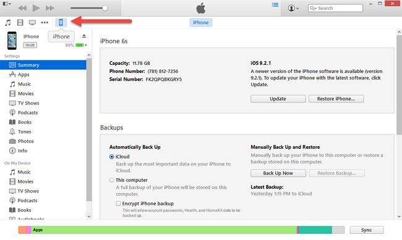The width and height of the screenshot is (402, 240).
Task: Open the Up Next list icon
Action: click(x=275, y=5)
